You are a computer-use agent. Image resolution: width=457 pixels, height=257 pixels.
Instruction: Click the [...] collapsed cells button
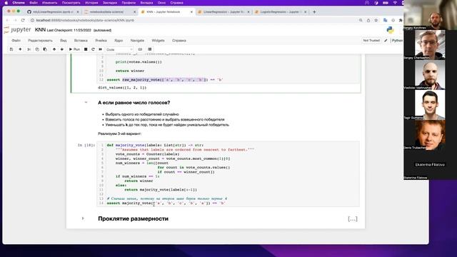(x=353, y=219)
